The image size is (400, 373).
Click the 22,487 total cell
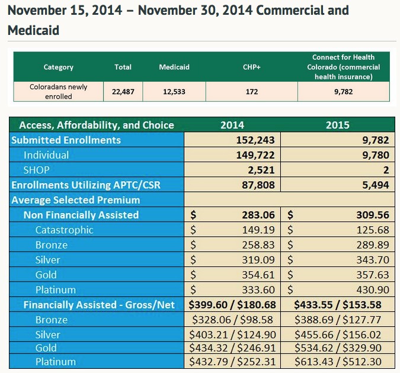pyautogui.click(x=123, y=92)
